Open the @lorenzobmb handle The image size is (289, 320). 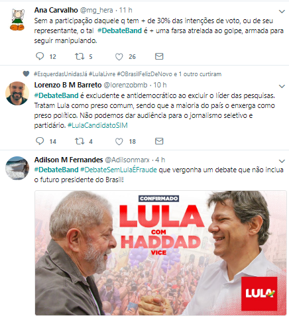(125, 85)
